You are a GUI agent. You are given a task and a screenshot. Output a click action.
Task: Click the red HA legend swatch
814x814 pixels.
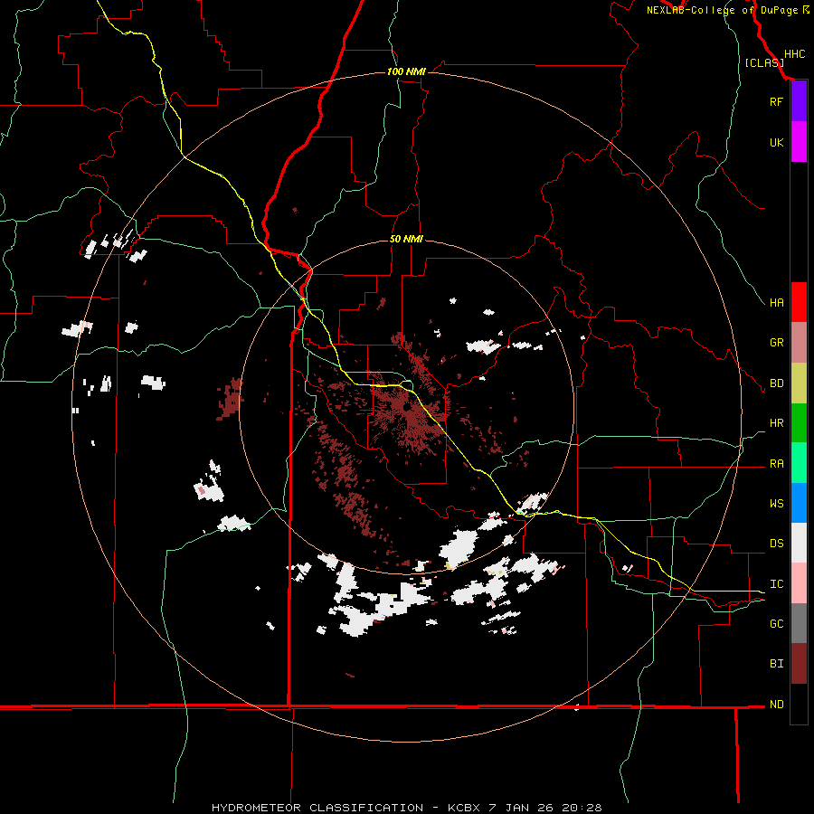point(799,302)
